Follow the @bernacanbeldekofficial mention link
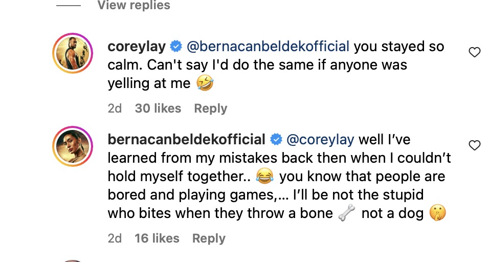The height and width of the screenshot is (262, 489). (268, 47)
